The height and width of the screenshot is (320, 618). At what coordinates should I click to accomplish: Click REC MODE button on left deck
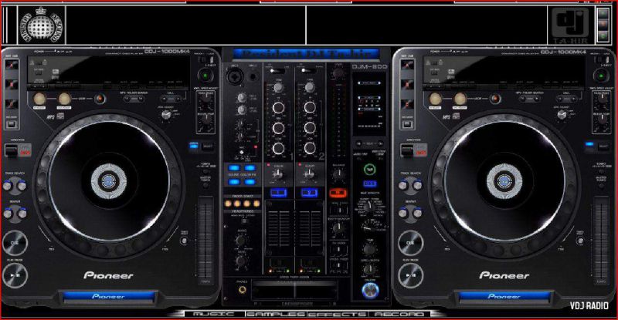pos(12,123)
